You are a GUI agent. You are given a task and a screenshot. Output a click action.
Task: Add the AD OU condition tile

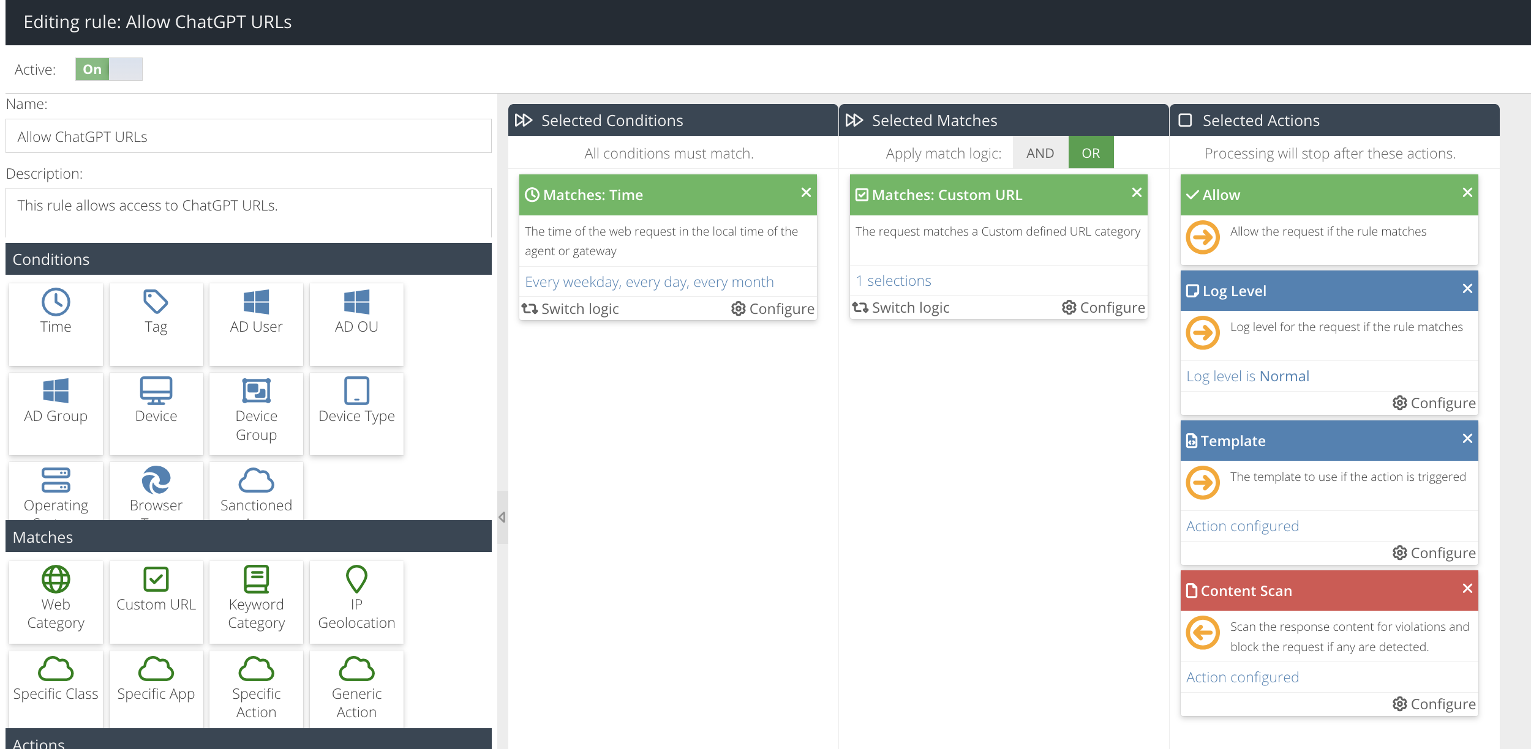click(356, 324)
